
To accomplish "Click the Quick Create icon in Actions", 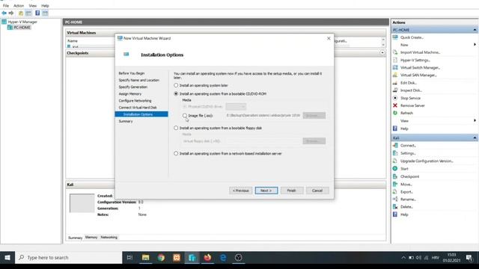I will 395,37.
